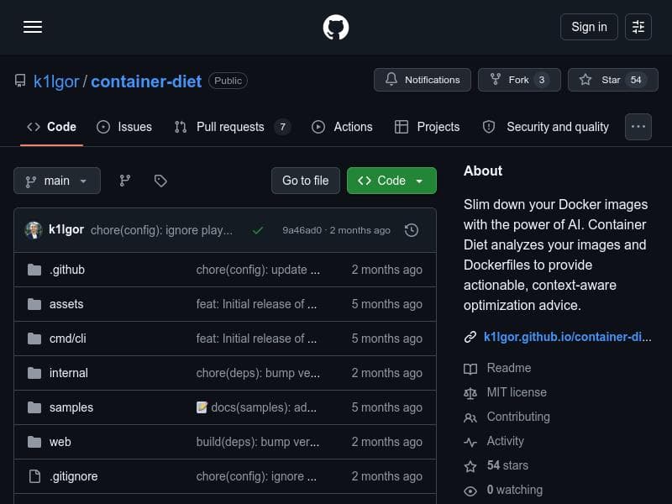Click k1lgor's avatar in commit row
Viewport: 672px width, 504px height.
coord(34,230)
